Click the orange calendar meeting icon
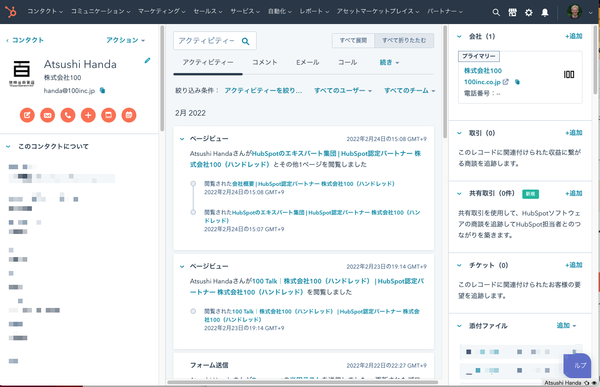This screenshot has width=600, height=387. tap(129, 115)
